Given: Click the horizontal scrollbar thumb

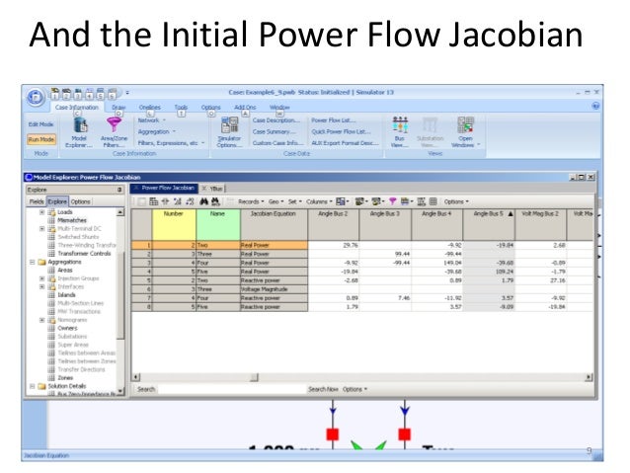Looking at the screenshot, I should pyautogui.click(x=254, y=377).
